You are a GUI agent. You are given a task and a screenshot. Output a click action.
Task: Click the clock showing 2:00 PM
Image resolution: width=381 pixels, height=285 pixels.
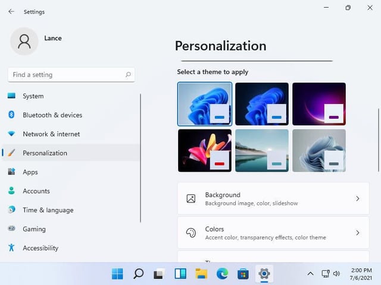point(361,274)
